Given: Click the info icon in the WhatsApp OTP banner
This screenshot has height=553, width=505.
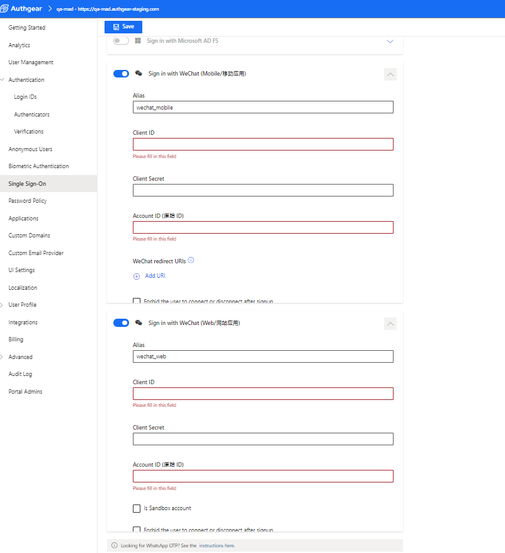Looking at the screenshot, I should click(114, 544).
